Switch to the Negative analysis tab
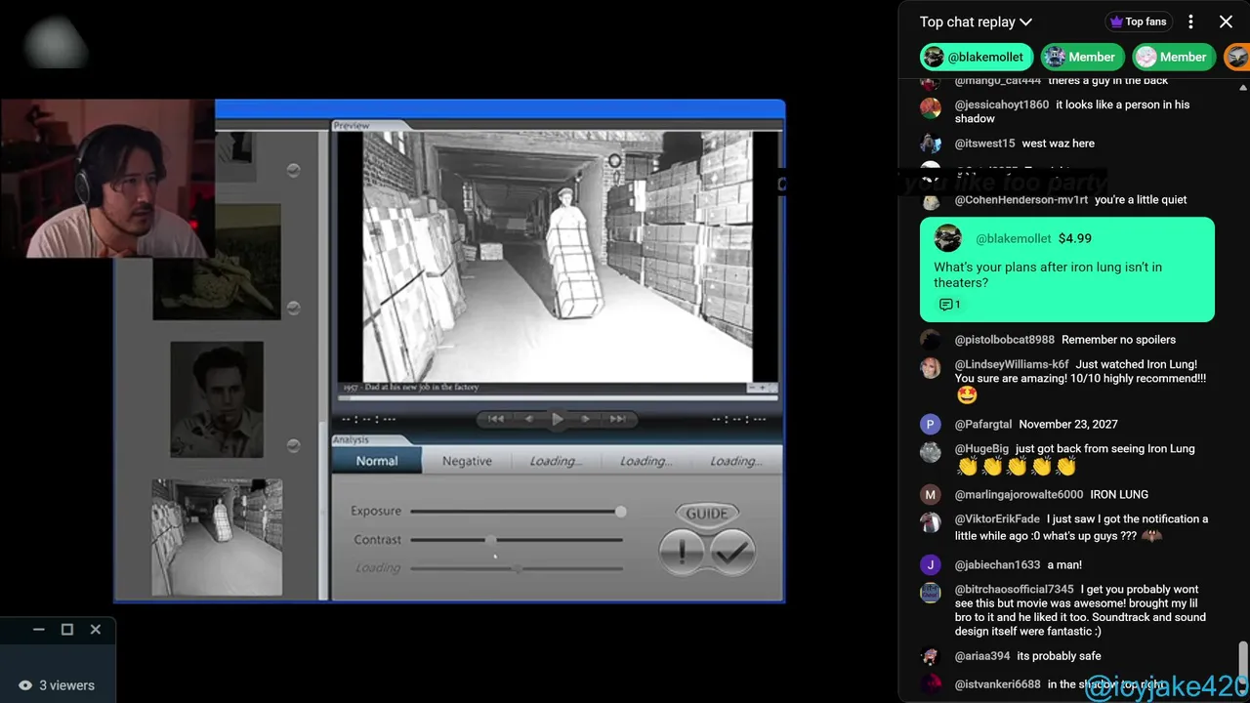Viewport: 1250px width, 703px height. point(467,461)
